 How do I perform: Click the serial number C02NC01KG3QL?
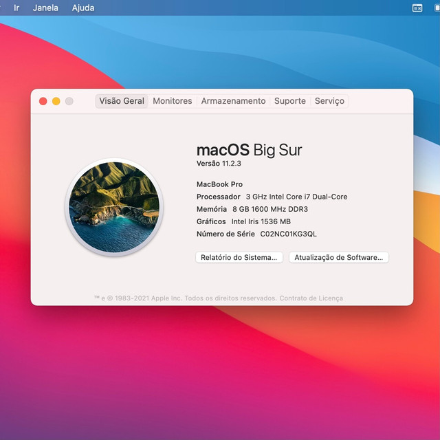tap(289, 234)
